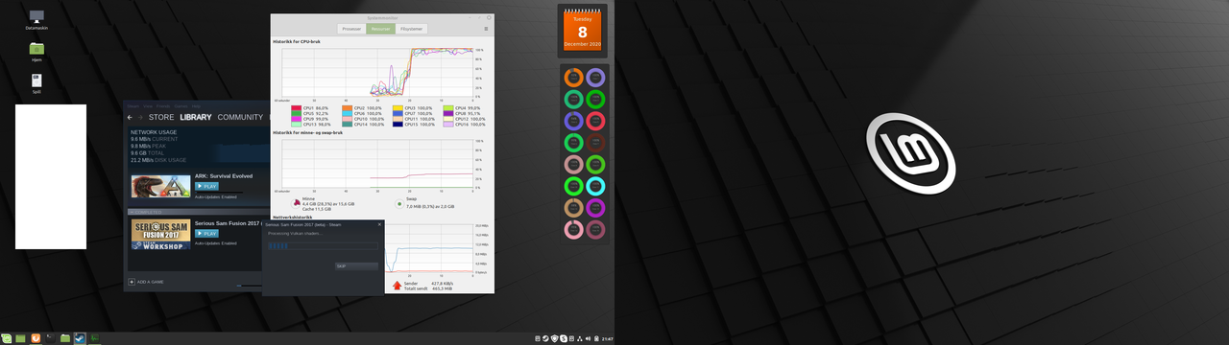Change the CPU16 color swatch
This screenshot has width=1229, height=345.
448,124
